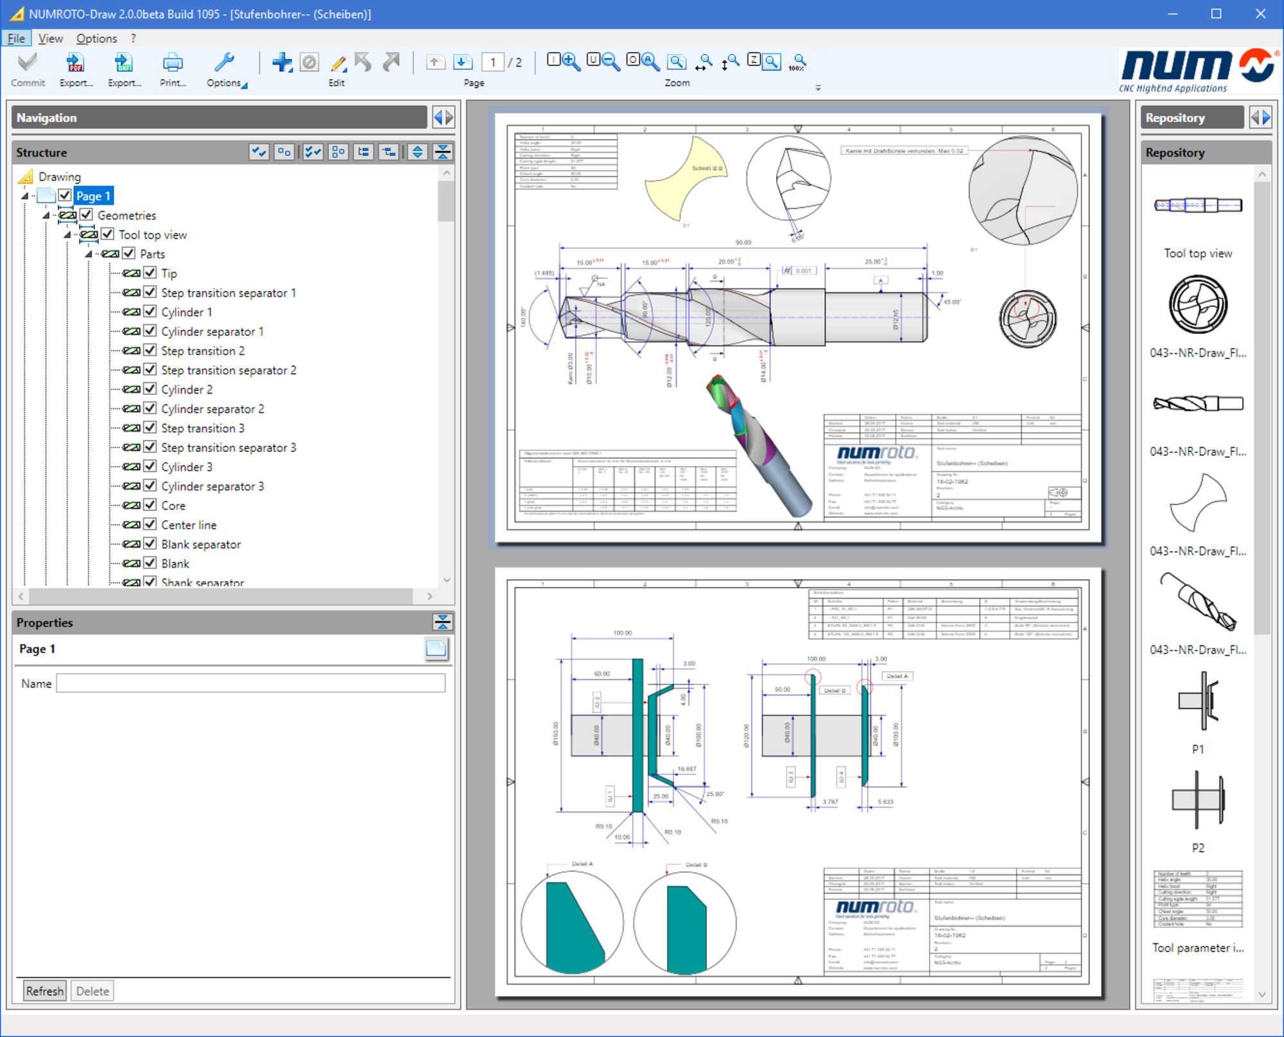The height and width of the screenshot is (1037, 1284).
Task: Click the Structure tree horizontal scrollbar
Action: pos(221,596)
